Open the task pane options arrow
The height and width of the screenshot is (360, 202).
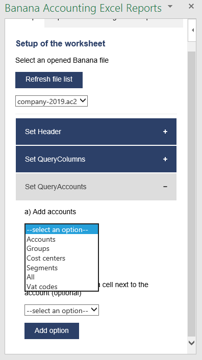tap(170, 6)
